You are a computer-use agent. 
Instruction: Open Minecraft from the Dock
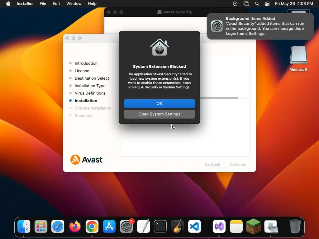253,226
